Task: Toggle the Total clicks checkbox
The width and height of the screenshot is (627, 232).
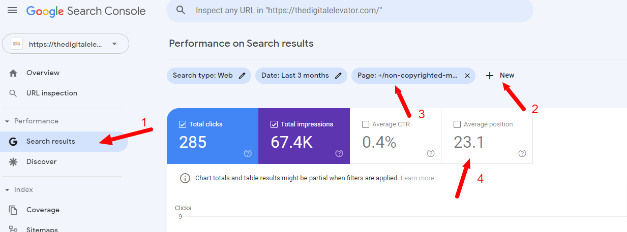Action: (183, 124)
